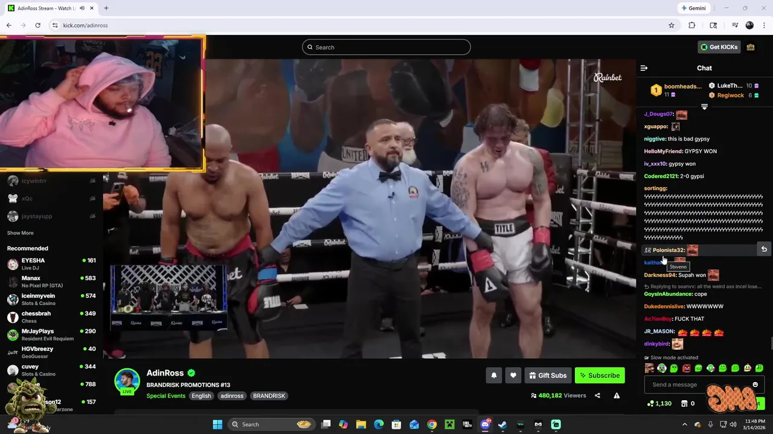Bookmark this page with the star icon
Image resolution: width=773 pixels, height=434 pixels.
[671, 25]
